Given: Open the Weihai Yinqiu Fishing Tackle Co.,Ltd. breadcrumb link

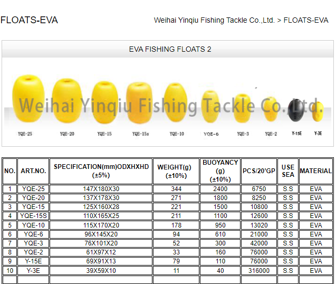Looking at the screenshot, I should (x=214, y=20).
